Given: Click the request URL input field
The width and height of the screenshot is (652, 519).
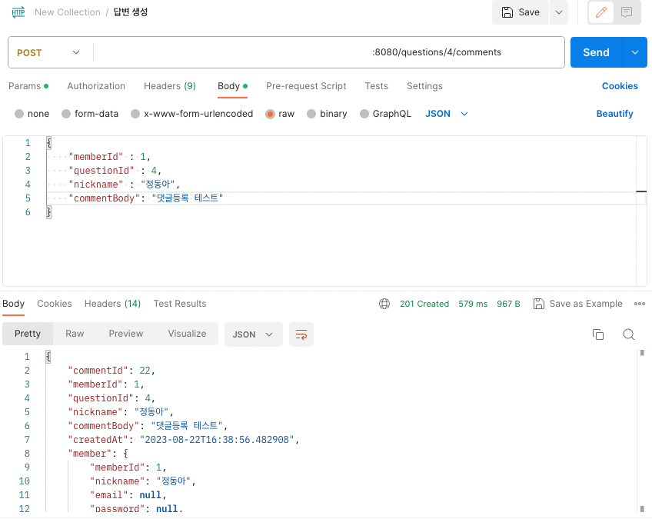Looking at the screenshot, I should [x=328, y=52].
